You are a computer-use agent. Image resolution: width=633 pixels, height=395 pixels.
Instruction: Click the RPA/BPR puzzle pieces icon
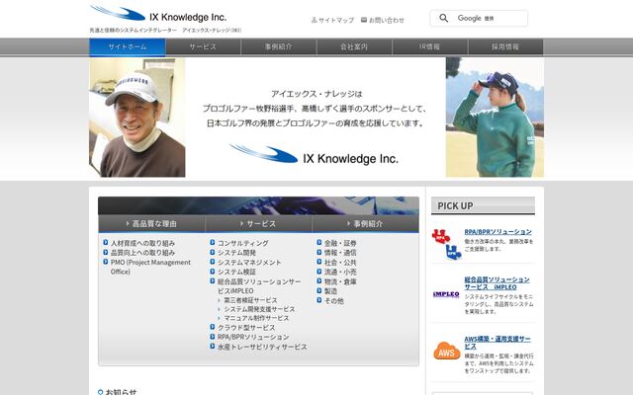coord(446,244)
